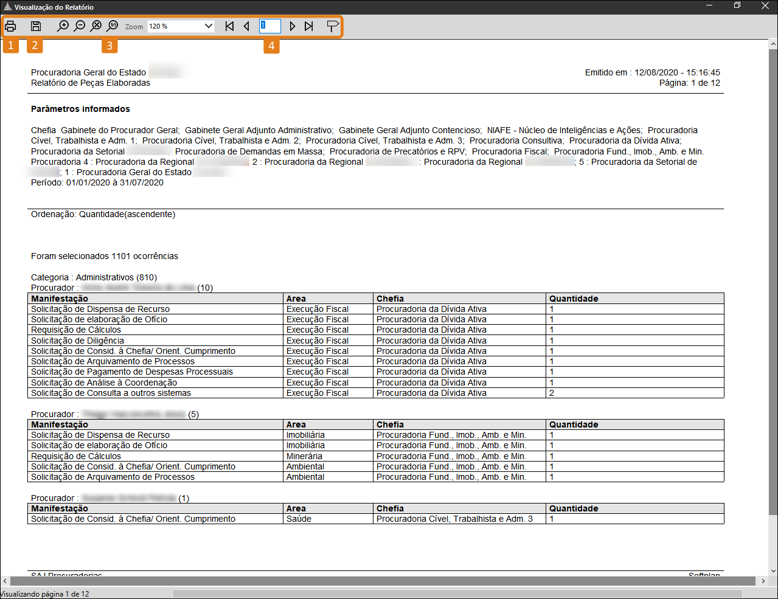Click the signpost icon in the toolbar
This screenshot has height=599, width=778.
coord(333,26)
